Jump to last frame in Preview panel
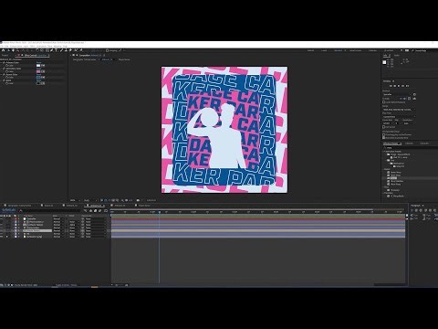Image resolution: width=438 pixels, height=329 pixels. tap(407, 86)
